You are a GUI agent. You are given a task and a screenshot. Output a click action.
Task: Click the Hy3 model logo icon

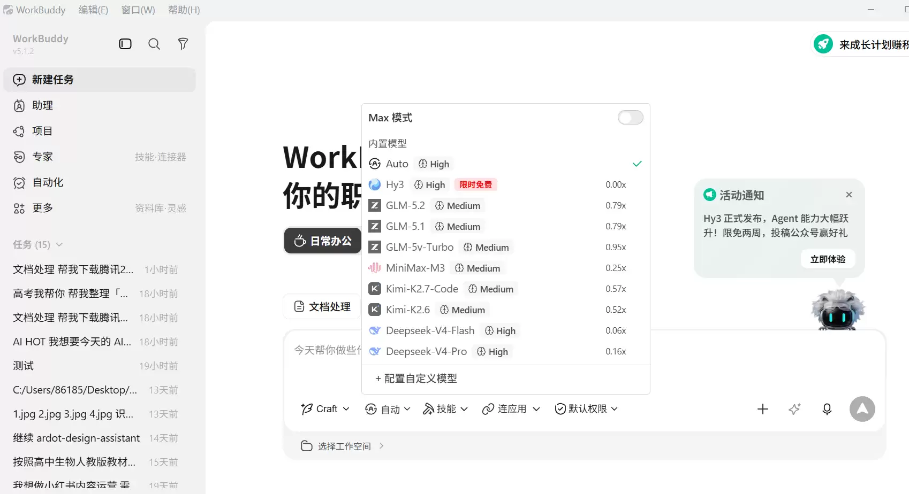(x=375, y=184)
